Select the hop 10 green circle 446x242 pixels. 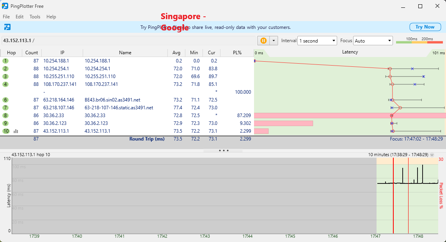point(6,131)
